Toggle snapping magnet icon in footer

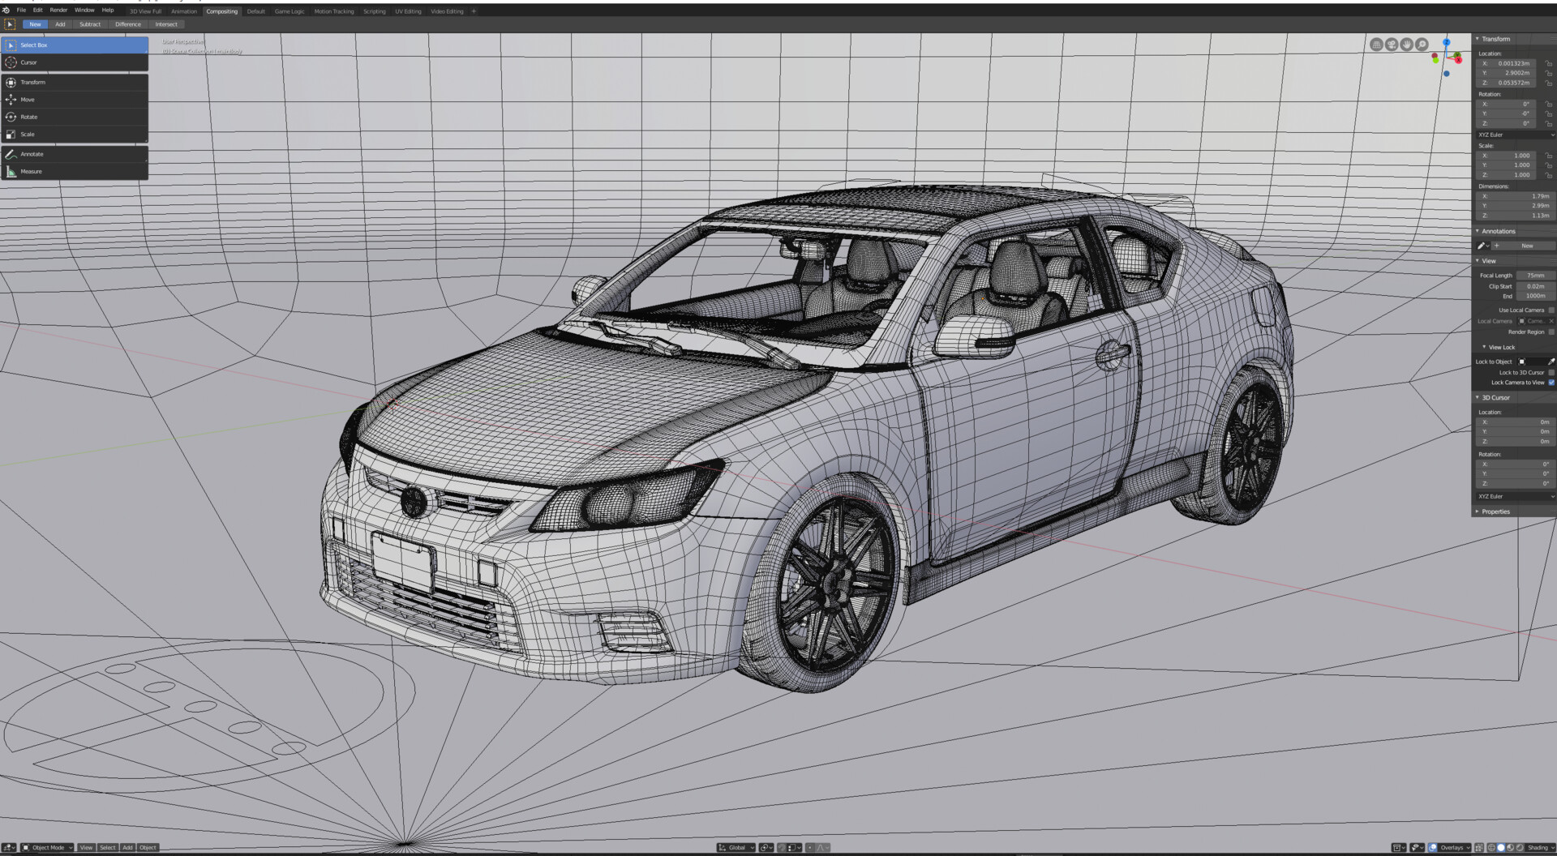783,848
